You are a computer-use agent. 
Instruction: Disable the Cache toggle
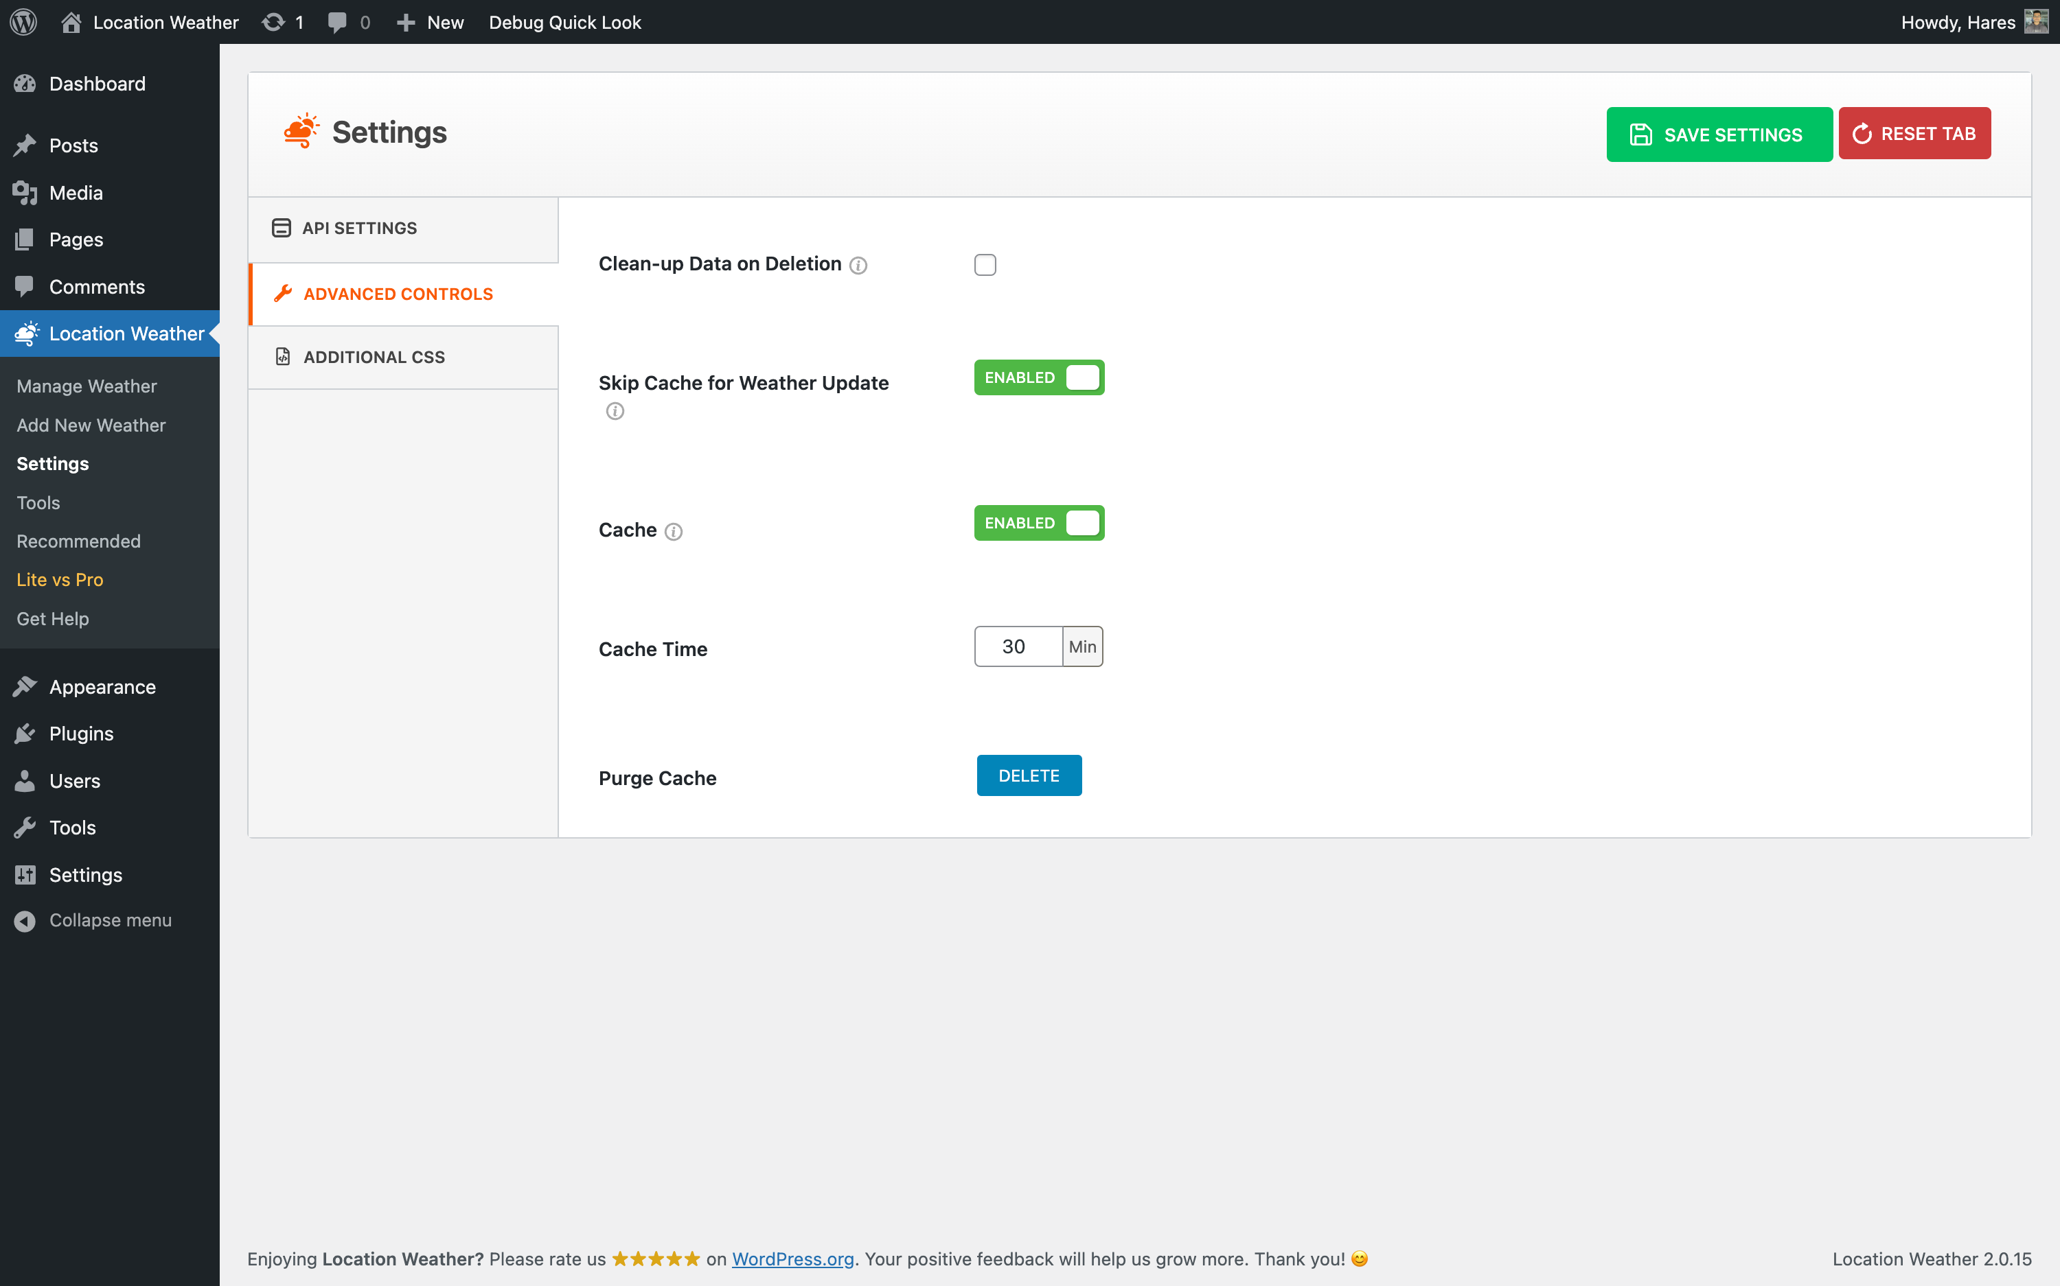click(x=1039, y=523)
